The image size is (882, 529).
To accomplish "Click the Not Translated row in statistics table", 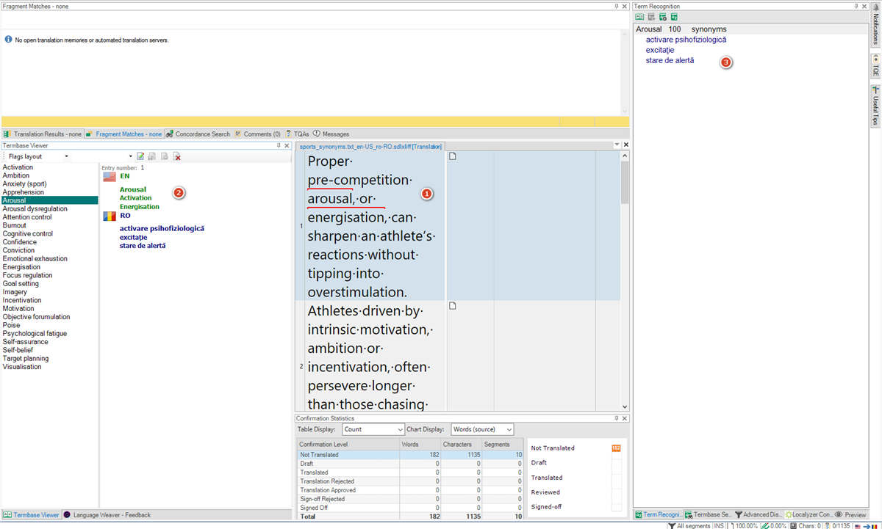I will (410, 455).
